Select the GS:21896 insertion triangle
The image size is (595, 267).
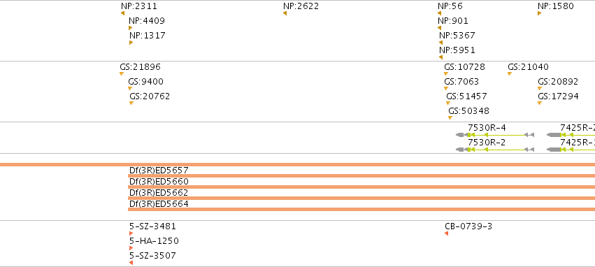[x=122, y=73]
